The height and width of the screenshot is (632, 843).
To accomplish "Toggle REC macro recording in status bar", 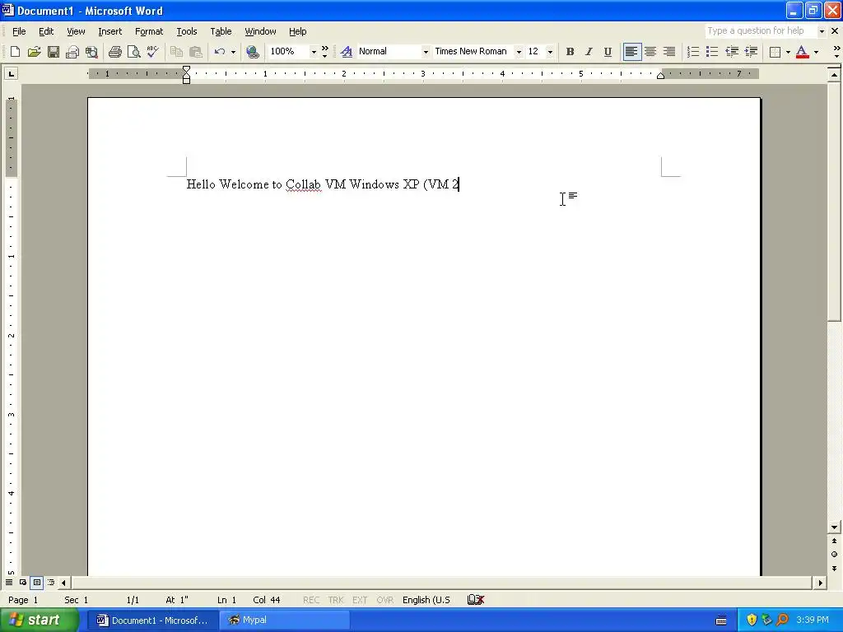I will coord(311,600).
